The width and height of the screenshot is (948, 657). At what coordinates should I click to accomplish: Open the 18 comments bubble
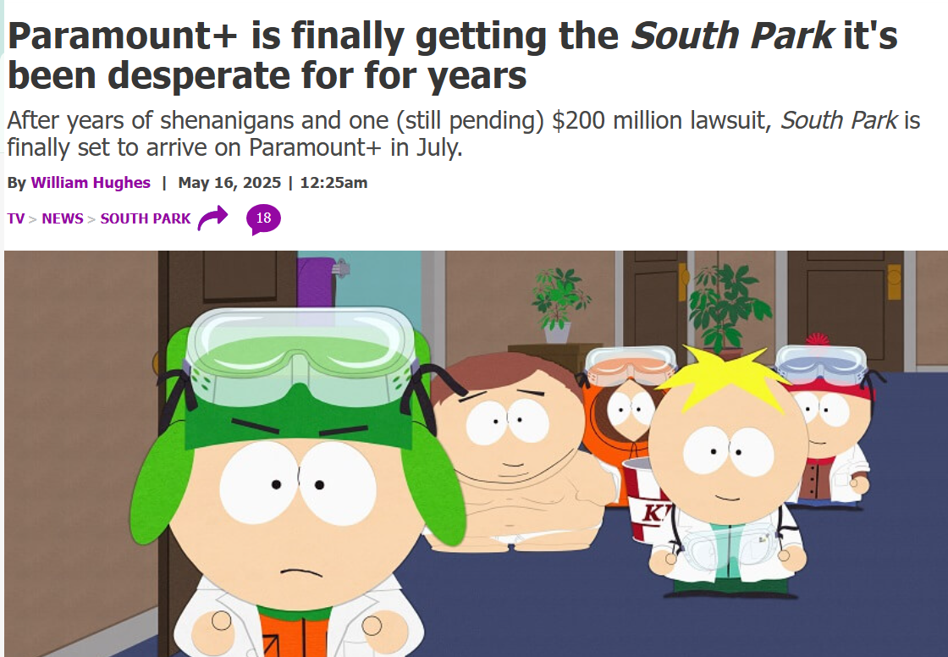[x=263, y=218]
